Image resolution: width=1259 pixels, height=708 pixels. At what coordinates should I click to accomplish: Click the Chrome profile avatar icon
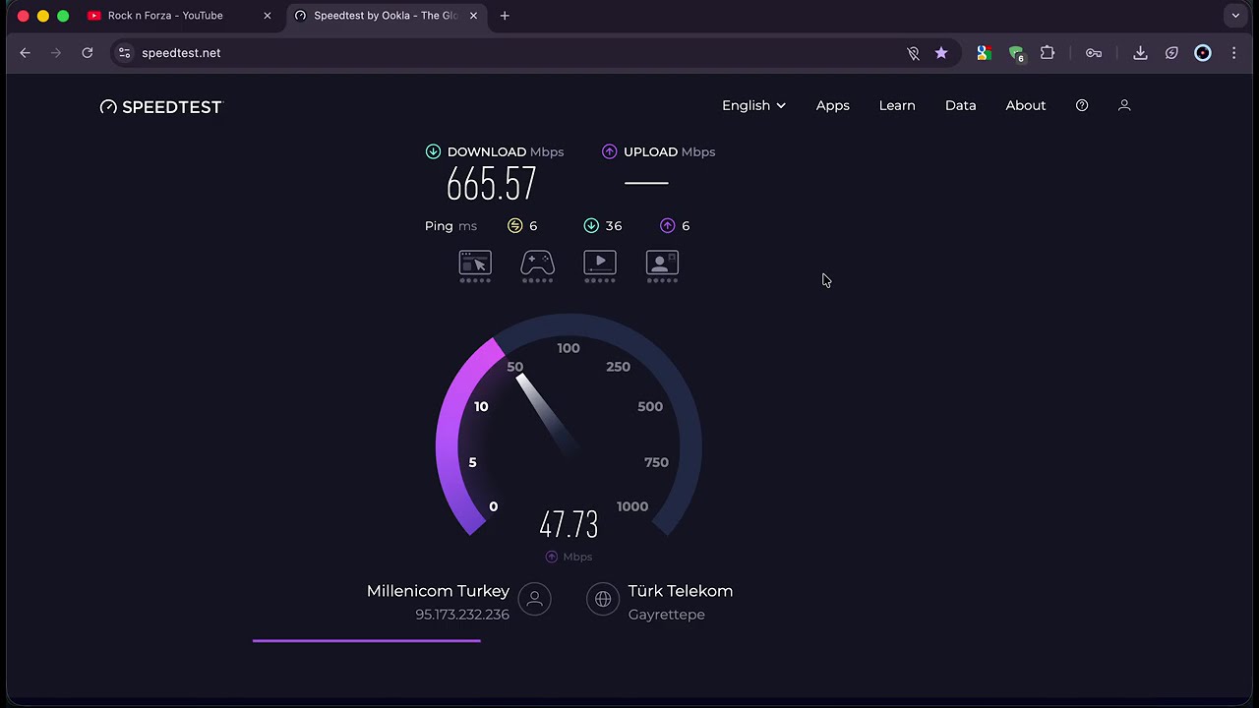1203,53
